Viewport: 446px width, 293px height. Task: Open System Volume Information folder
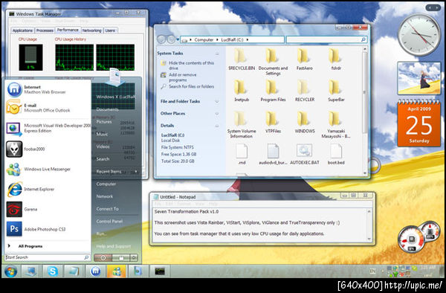point(241,125)
